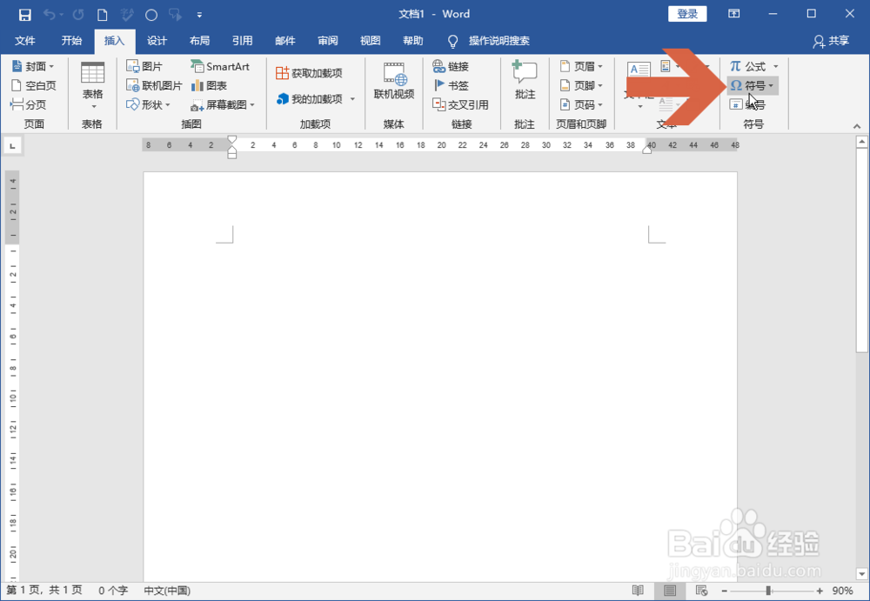Click the 共享 share button
Viewport: 870px width, 601px height.
pyautogui.click(x=836, y=40)
